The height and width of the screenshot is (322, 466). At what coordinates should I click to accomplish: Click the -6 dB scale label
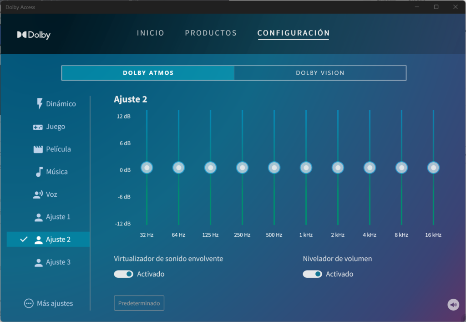124,197
